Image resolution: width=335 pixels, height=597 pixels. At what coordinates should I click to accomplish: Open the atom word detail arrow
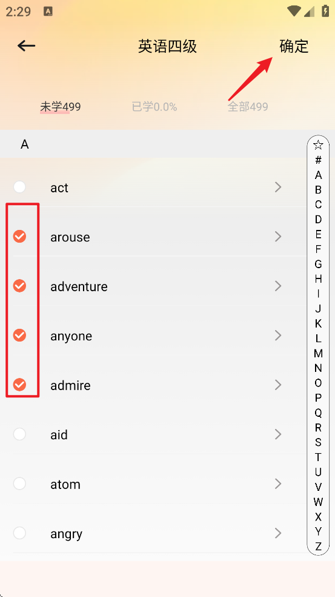278,484
